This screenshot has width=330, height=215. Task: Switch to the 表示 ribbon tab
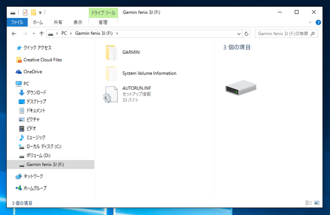click(x=78, y=22)
